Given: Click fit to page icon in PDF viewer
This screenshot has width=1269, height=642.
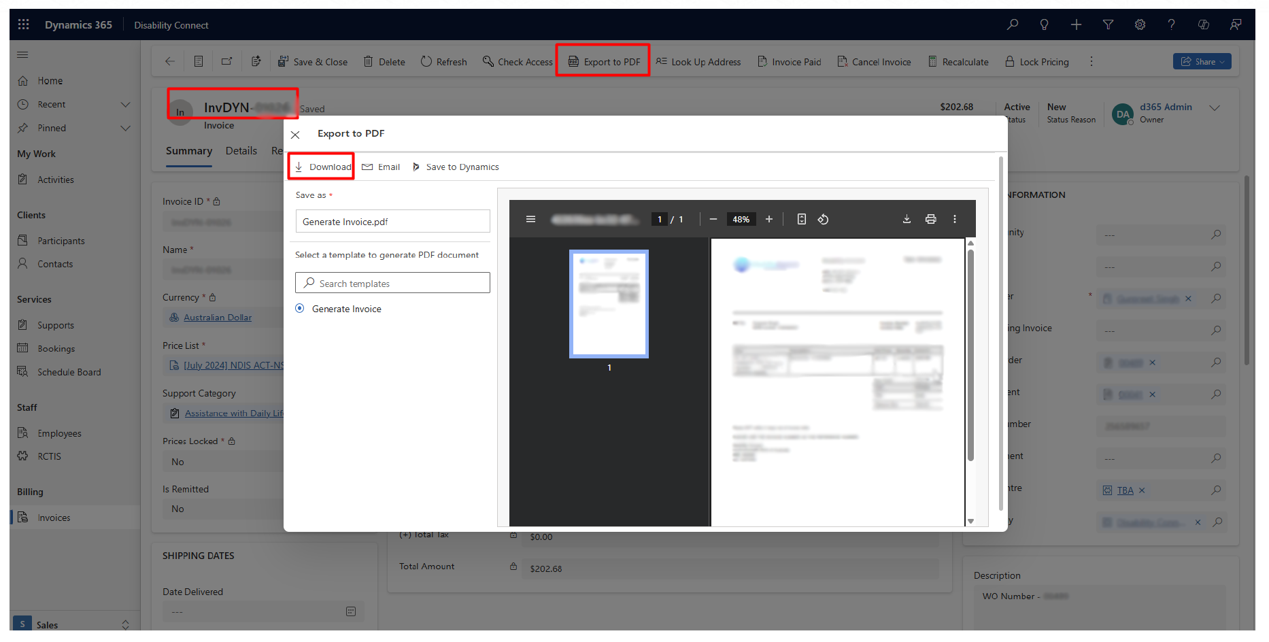Looking at the screenshot, I should click(x=802, y=219).
